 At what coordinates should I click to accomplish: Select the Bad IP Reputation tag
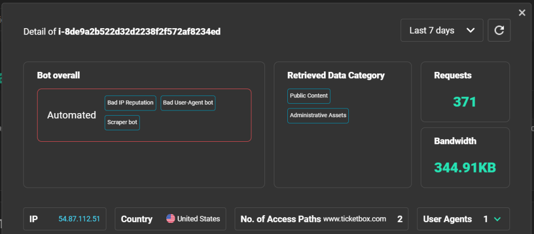pos(130,103)
